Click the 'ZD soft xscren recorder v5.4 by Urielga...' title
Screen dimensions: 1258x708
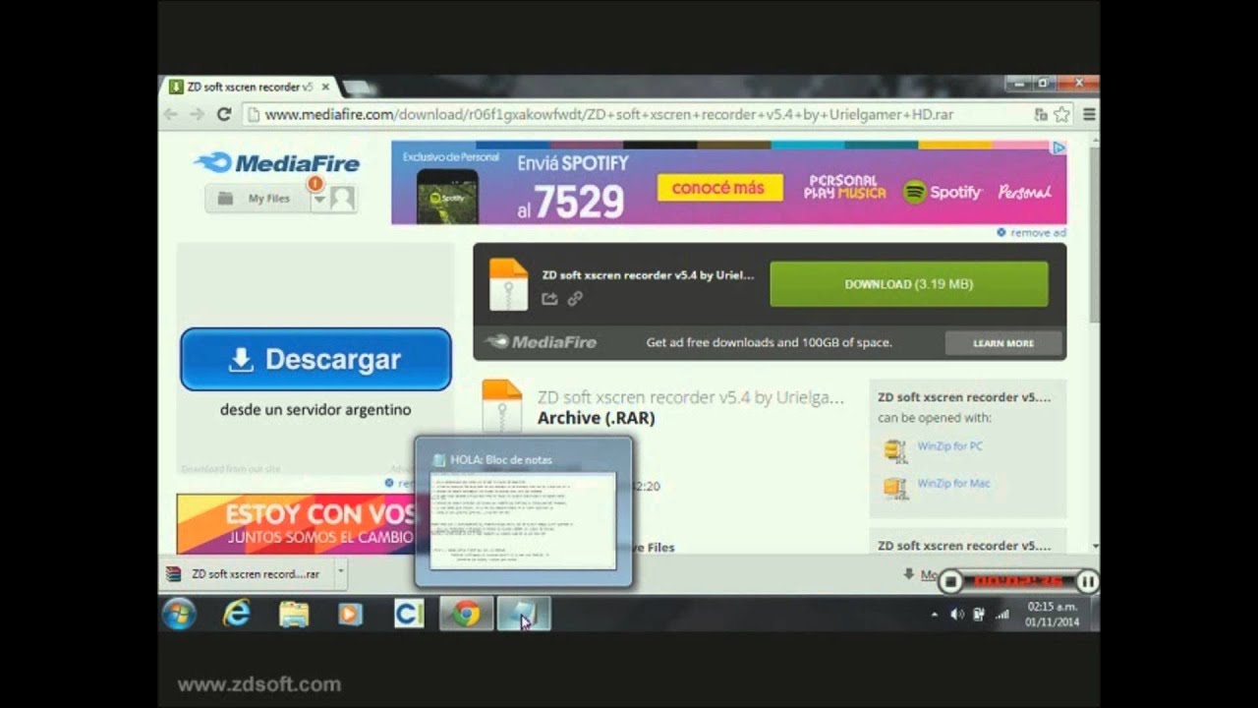(x=691, y=397)
